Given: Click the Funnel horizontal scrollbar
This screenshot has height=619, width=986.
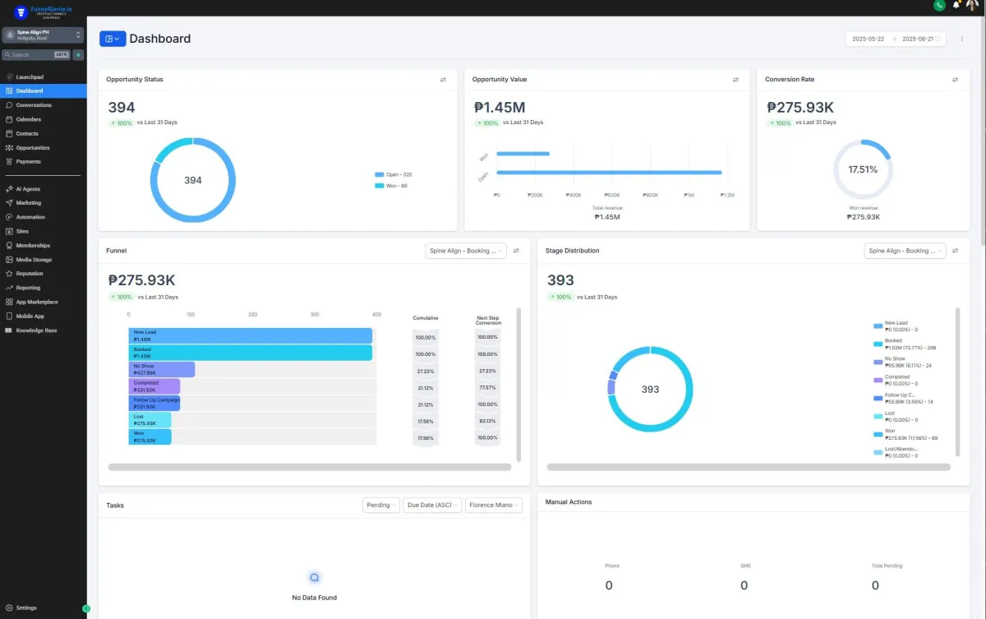Looking at the screenshot, I should [x=309, y=467].
